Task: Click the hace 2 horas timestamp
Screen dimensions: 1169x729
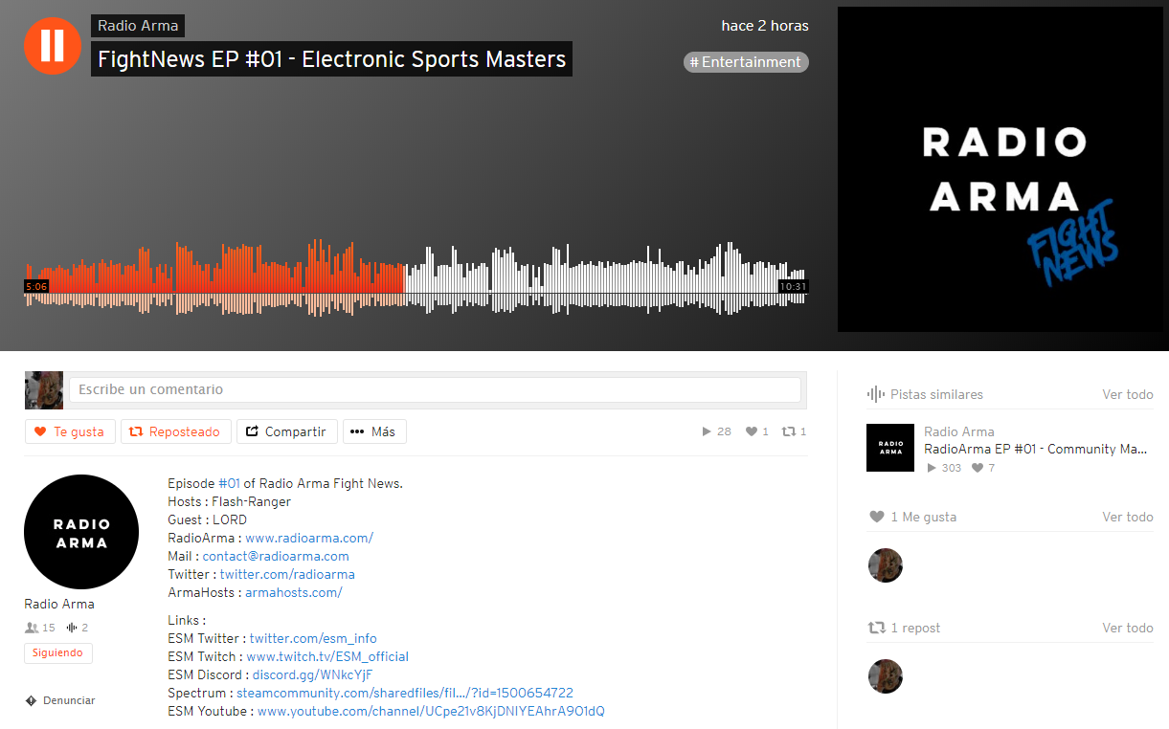Action: pyautogui.click(x=765, y=26)
